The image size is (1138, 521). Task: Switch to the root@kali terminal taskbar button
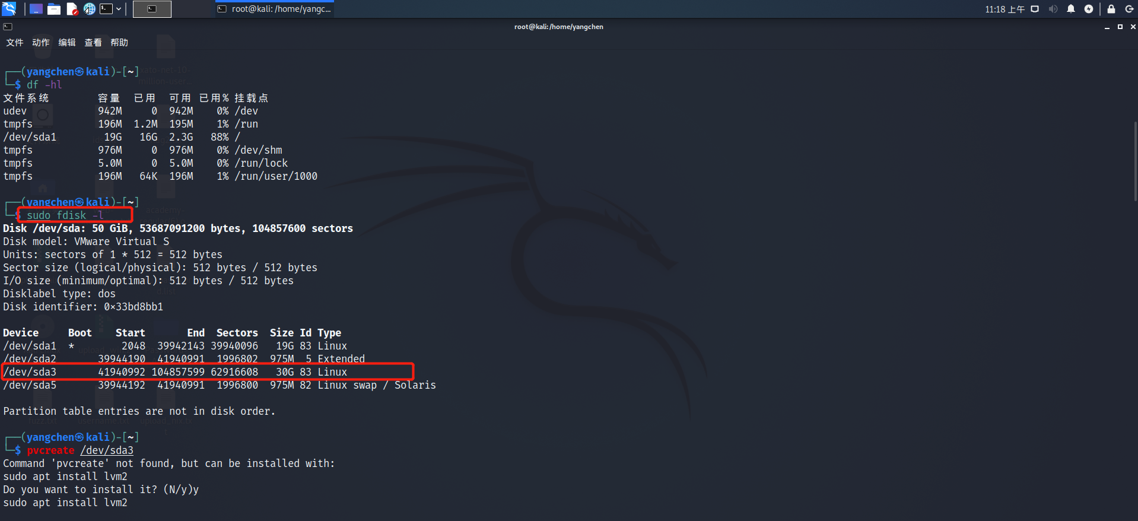pos(275,9)
